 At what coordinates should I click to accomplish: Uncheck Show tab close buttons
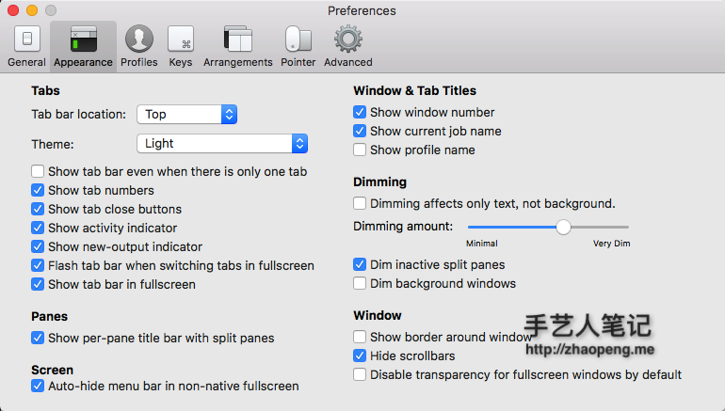coord(38,210)
